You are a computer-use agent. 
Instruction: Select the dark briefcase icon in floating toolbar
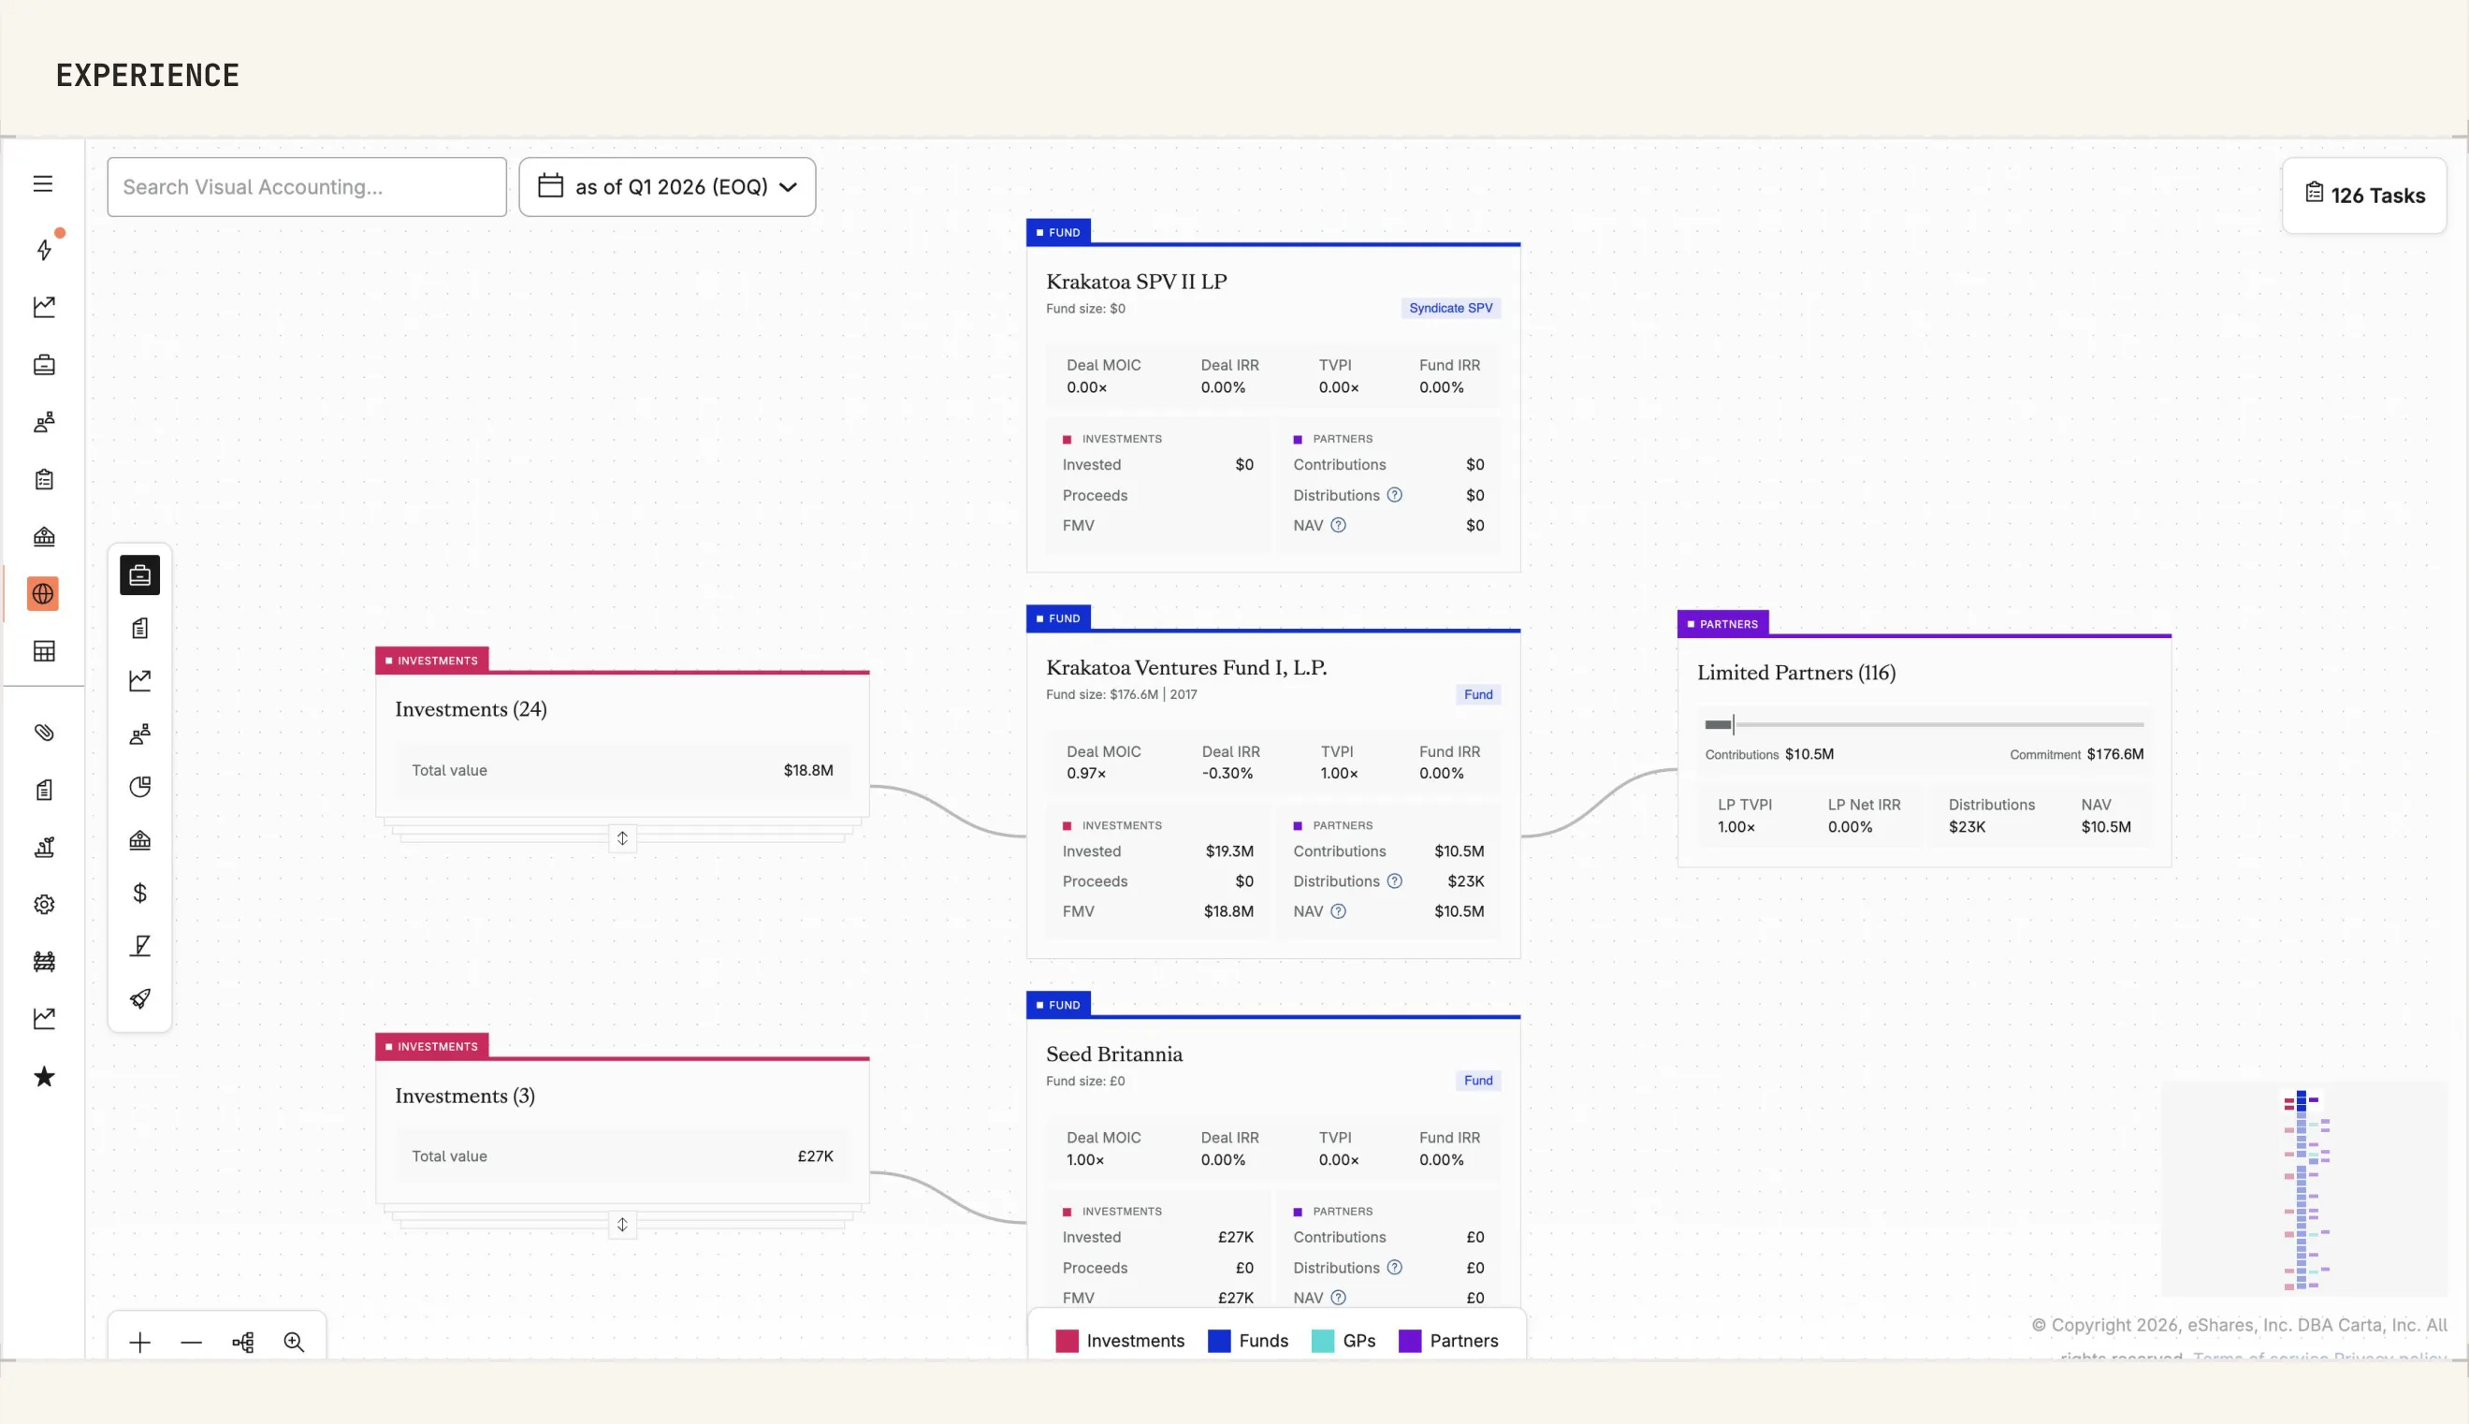[139, 575]
